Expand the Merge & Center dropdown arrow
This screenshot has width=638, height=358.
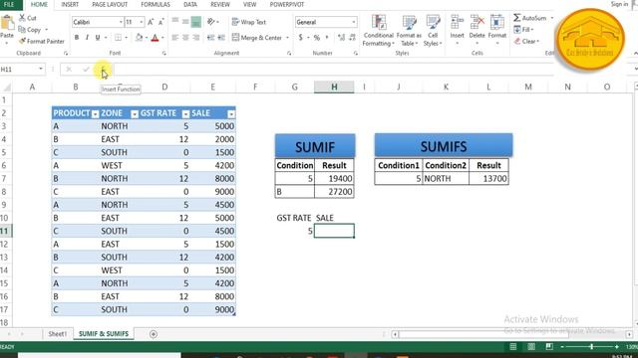pyautogui.click(x=288, y=38)
